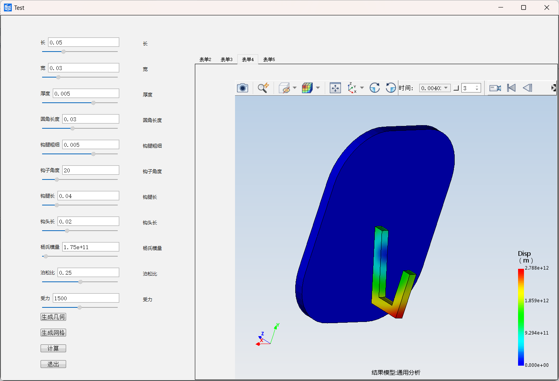Select the 表单4 tab
The height and width of the screenshot is (381, 559).
point(248,59)
